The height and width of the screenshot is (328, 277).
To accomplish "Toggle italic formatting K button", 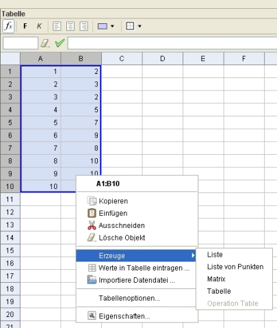I will coord(39,26).
